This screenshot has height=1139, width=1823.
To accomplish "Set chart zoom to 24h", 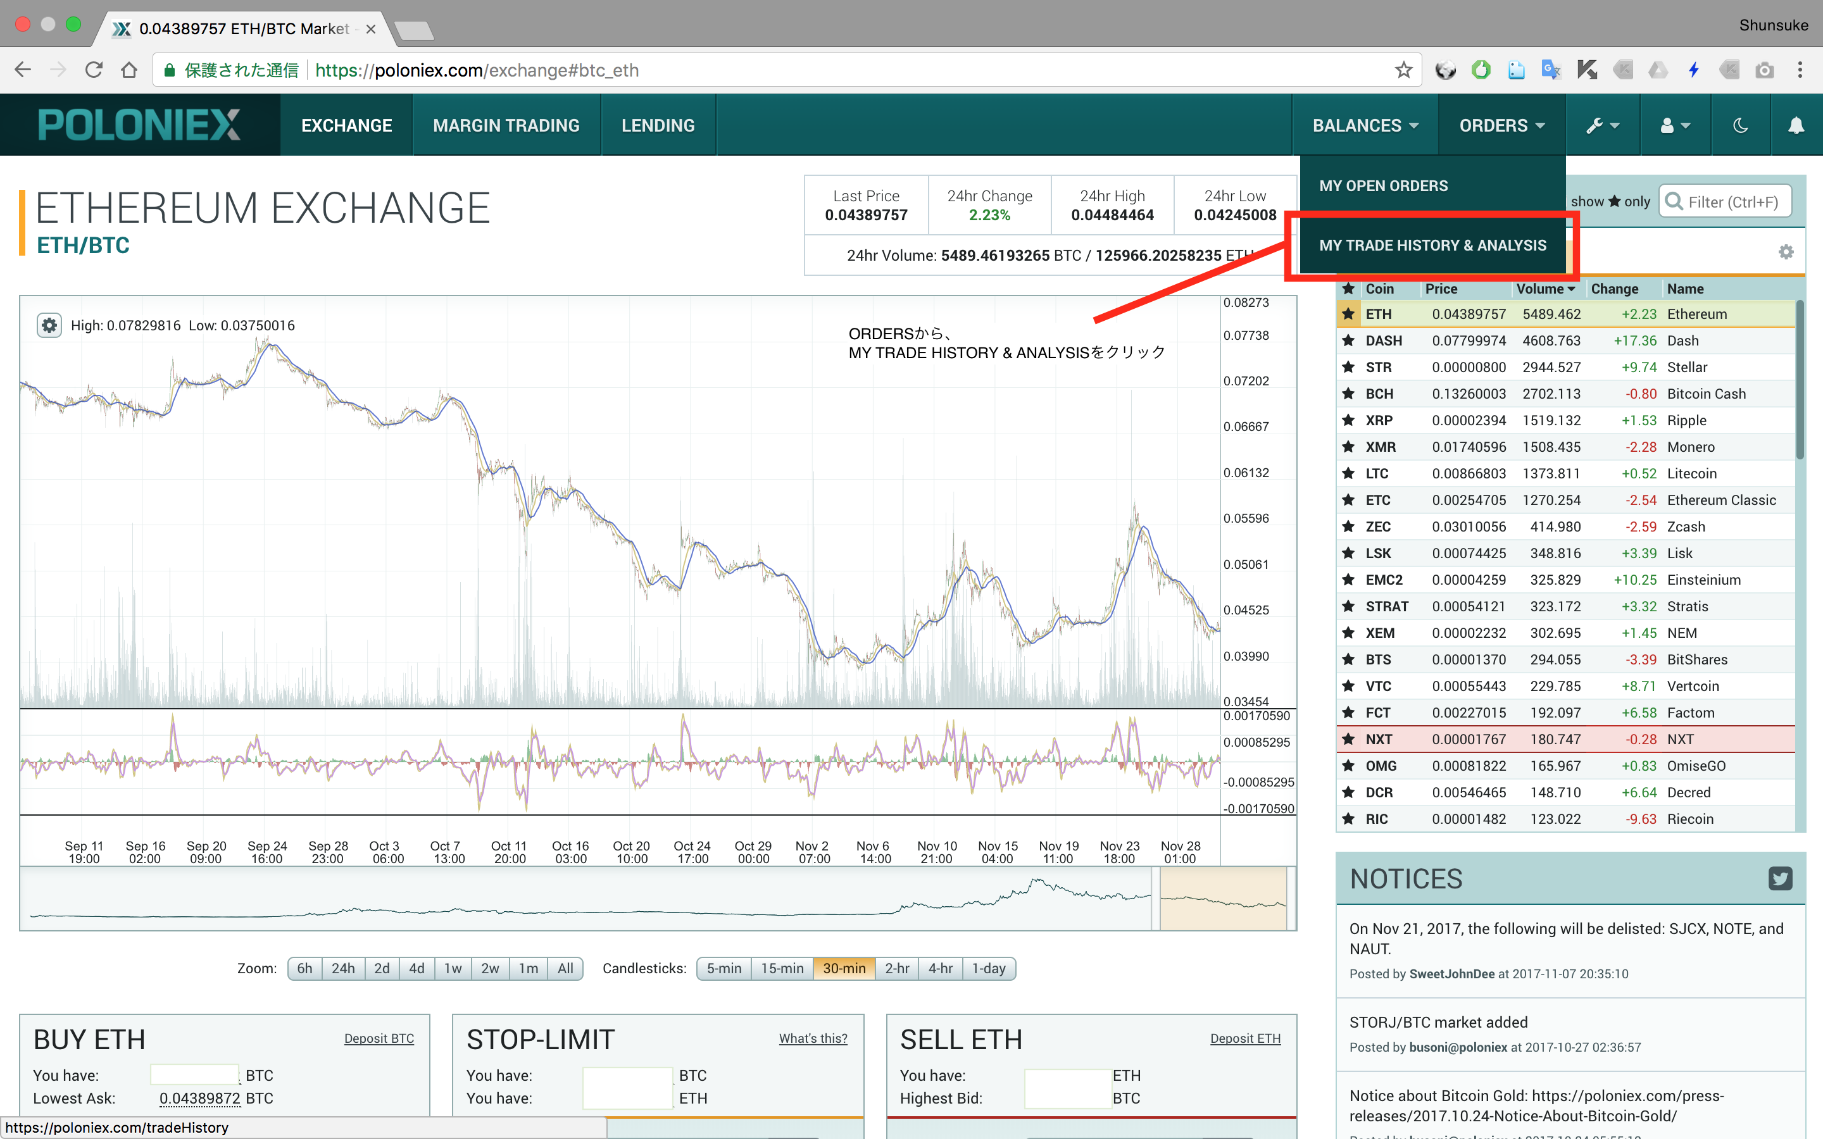I will (342, 968).
